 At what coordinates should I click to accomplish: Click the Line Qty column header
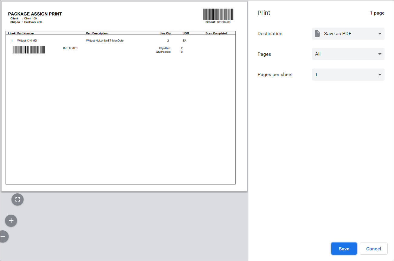165,33
